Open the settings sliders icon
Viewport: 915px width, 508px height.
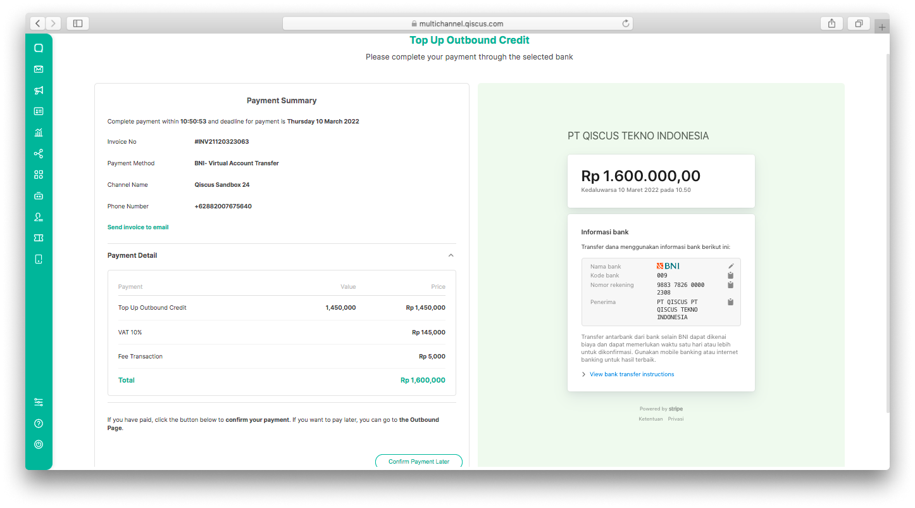point(39,402)
